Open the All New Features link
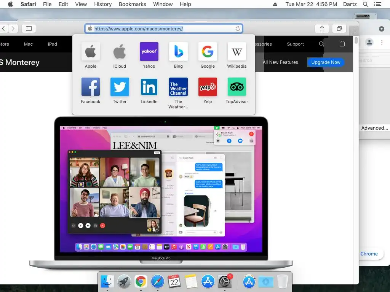390x292 pixels. coord(280,62)
